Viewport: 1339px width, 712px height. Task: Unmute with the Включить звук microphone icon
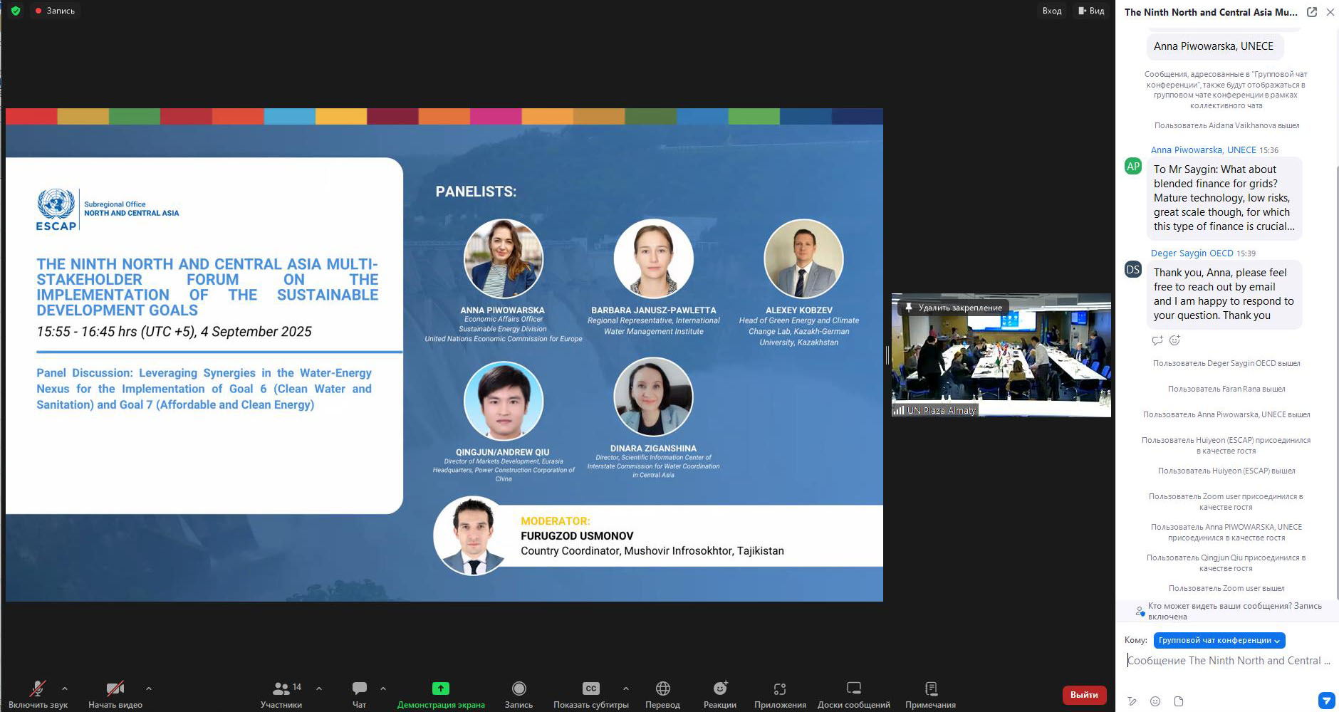(x=37, y=689)
